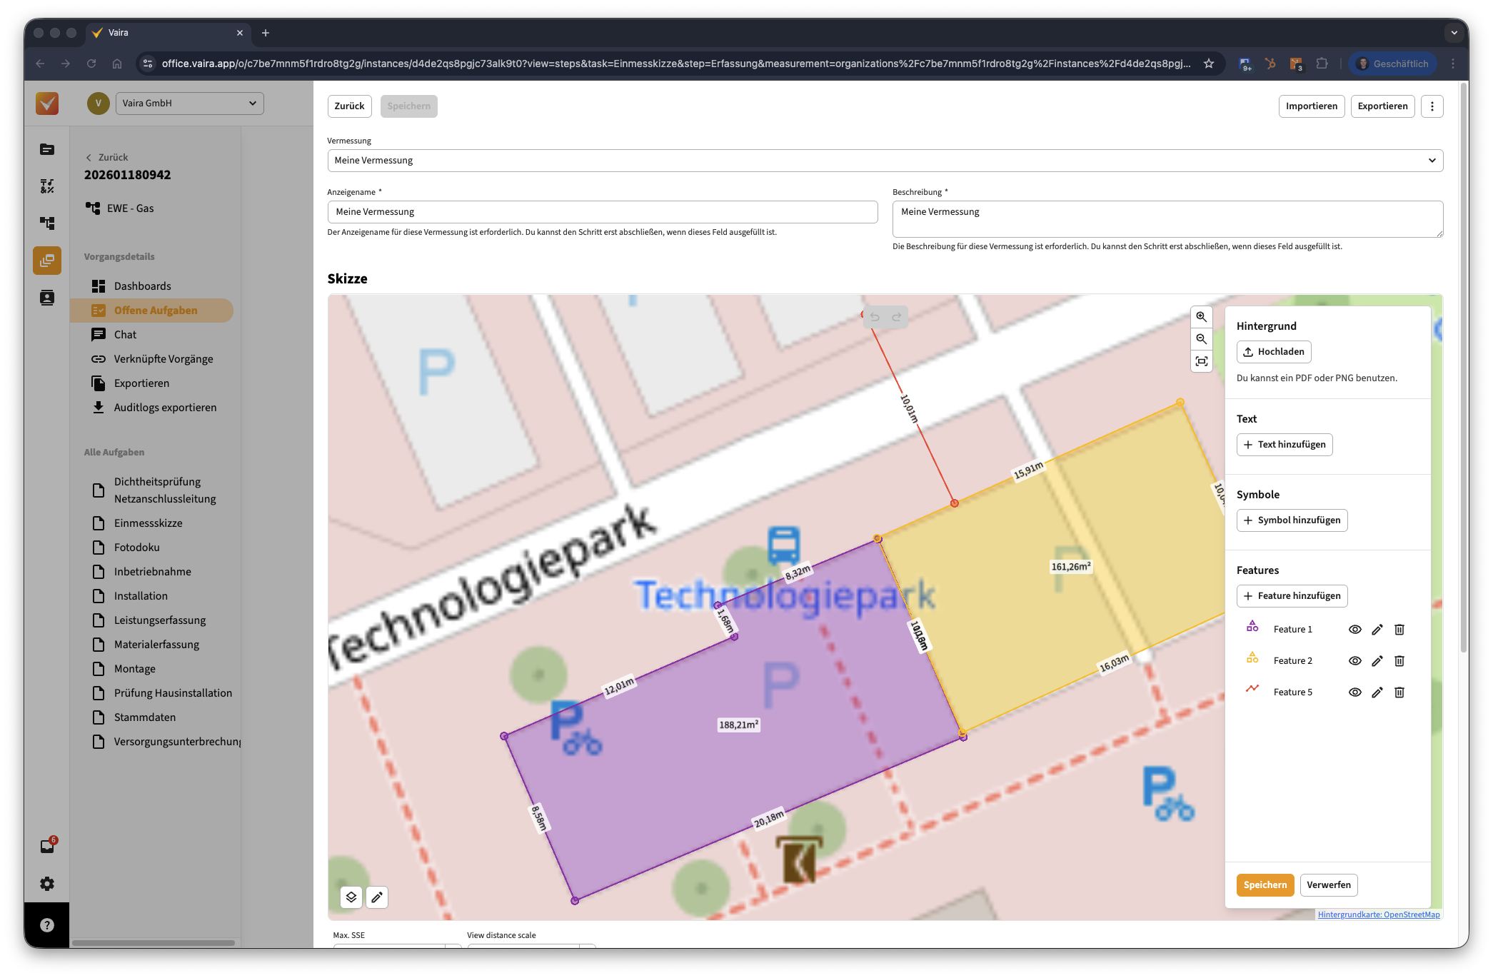1493x978 pixels.
Task: Toggle Feature 5 eye visibility
Action: tap(1354, 692)
